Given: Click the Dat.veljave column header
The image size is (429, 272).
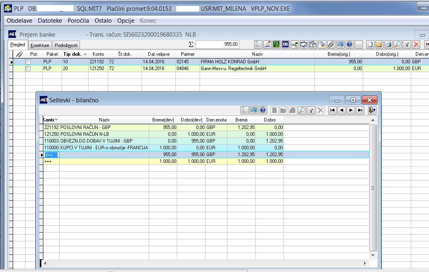Looking at the screenshot, I should [159, 54].
